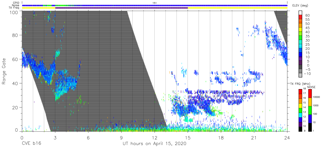Click x-axis tick label '21'
This screenshot has height=149, width=323.
pyautogui.click(x=254, y=137)
